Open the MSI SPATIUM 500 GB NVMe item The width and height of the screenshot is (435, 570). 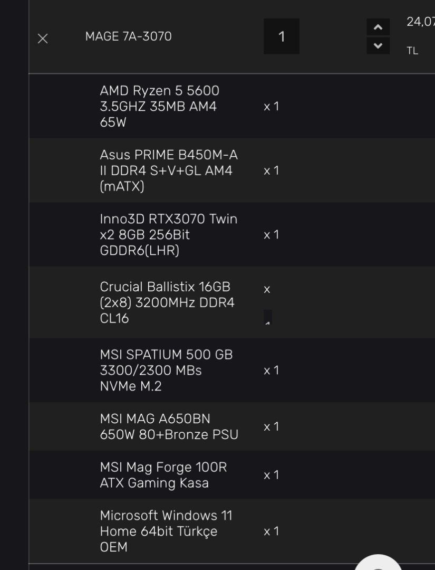click(166, 370)
